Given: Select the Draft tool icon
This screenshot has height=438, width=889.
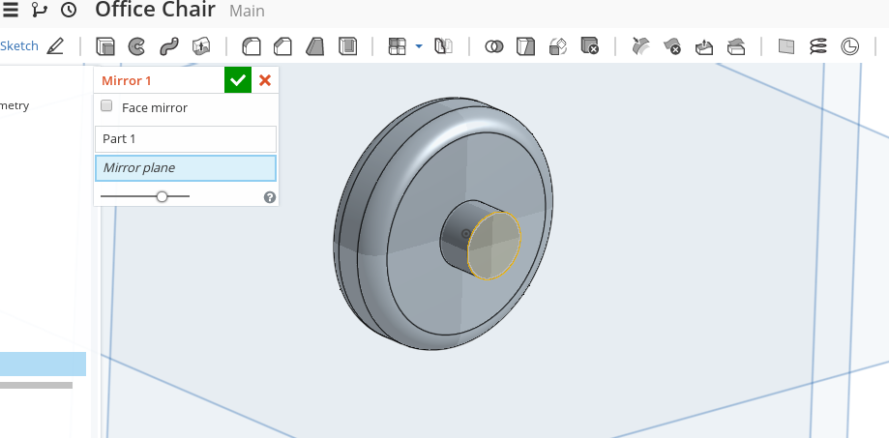Looking at the screenshot, I should [x=315, y=46].
